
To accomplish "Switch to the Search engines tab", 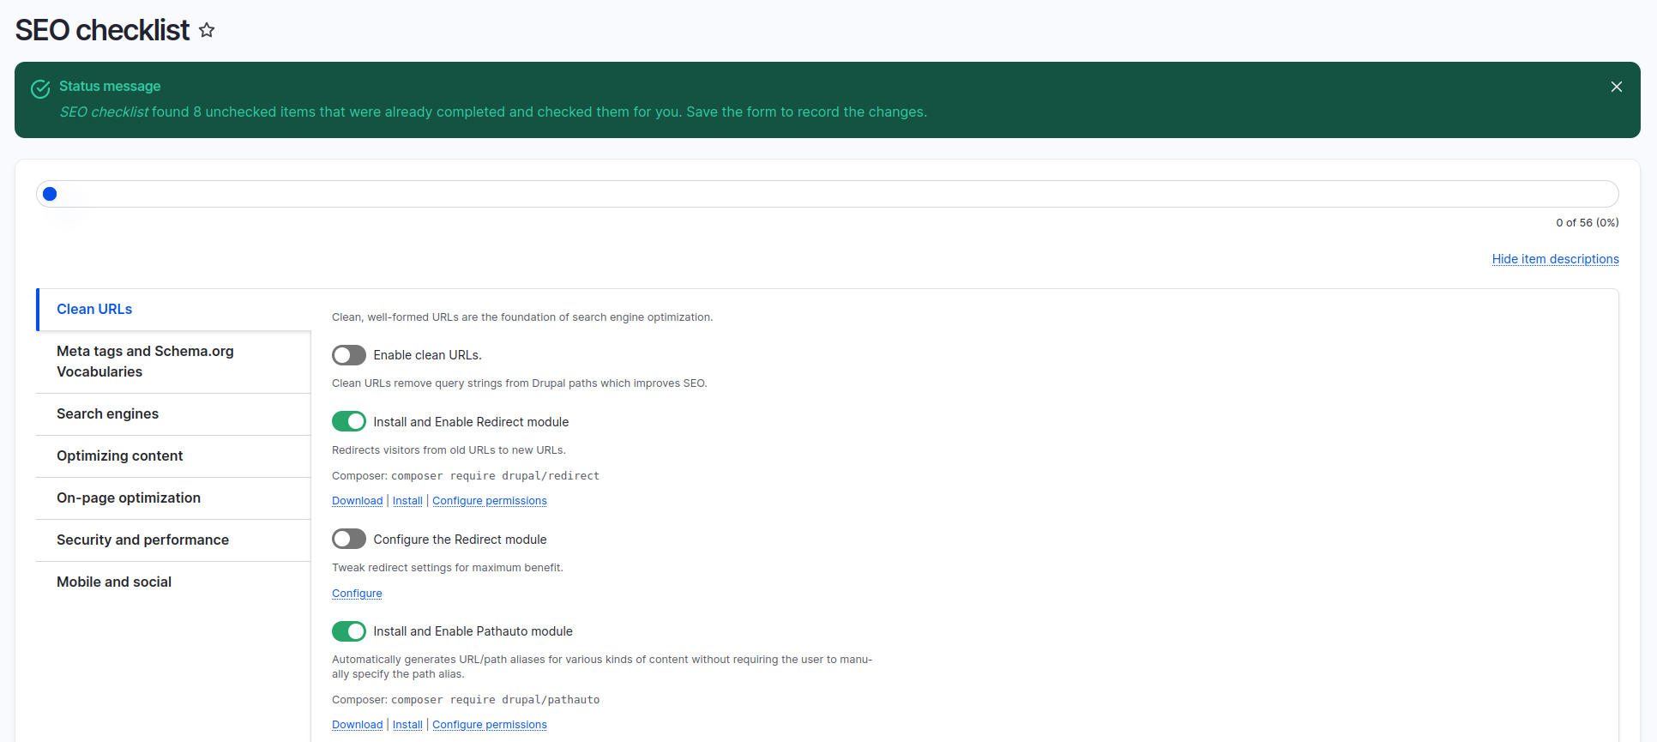I will pos(173,414).
